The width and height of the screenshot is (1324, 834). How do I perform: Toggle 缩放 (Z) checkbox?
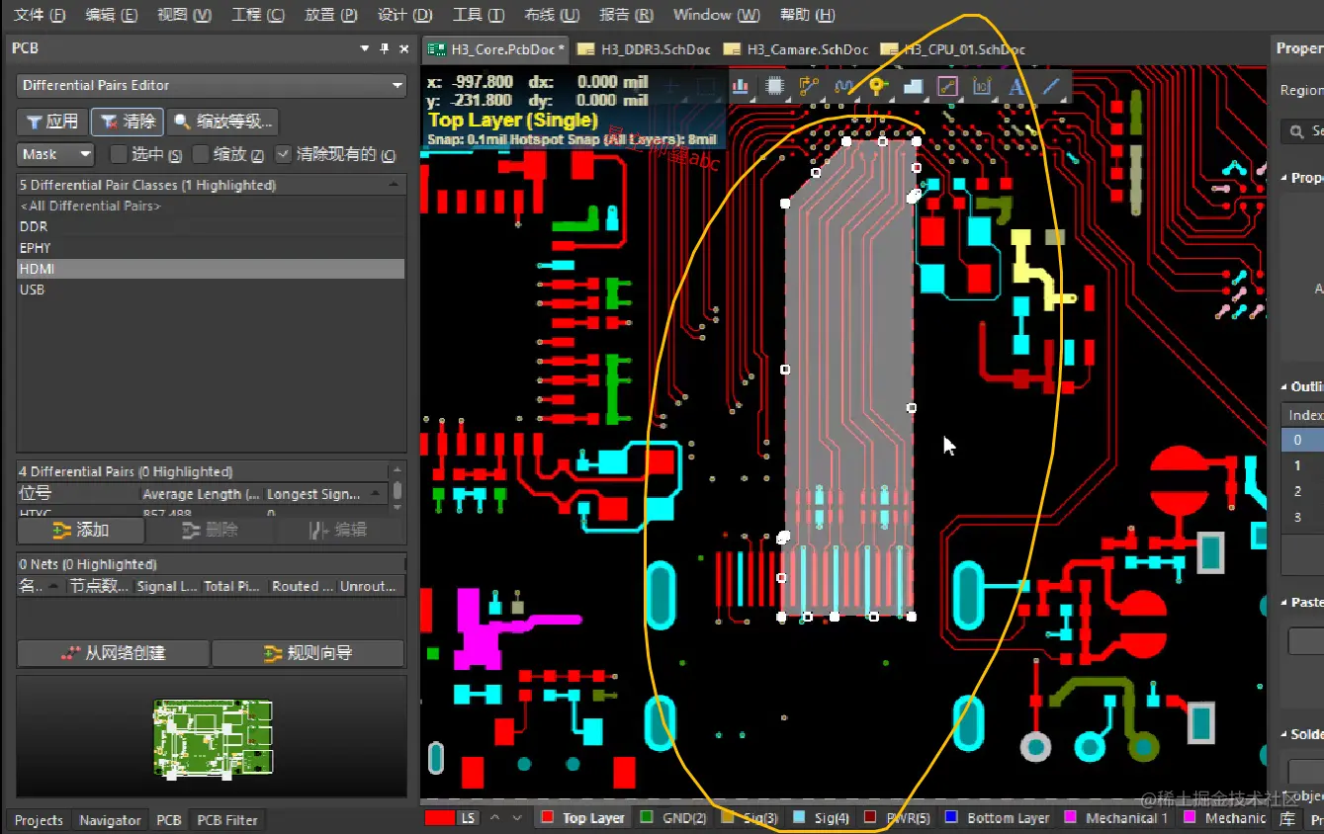(201, 154)
